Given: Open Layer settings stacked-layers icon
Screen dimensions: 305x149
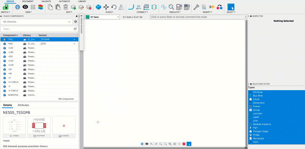Looking at the screenshot, I should pyautogui.click(x=40, y=7).
